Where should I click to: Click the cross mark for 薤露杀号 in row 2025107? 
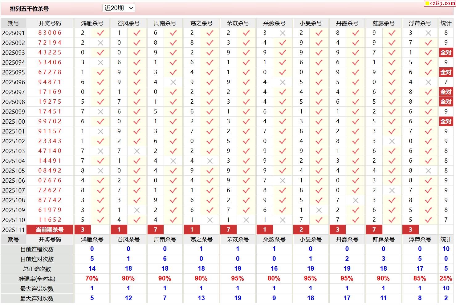[392, 190]
